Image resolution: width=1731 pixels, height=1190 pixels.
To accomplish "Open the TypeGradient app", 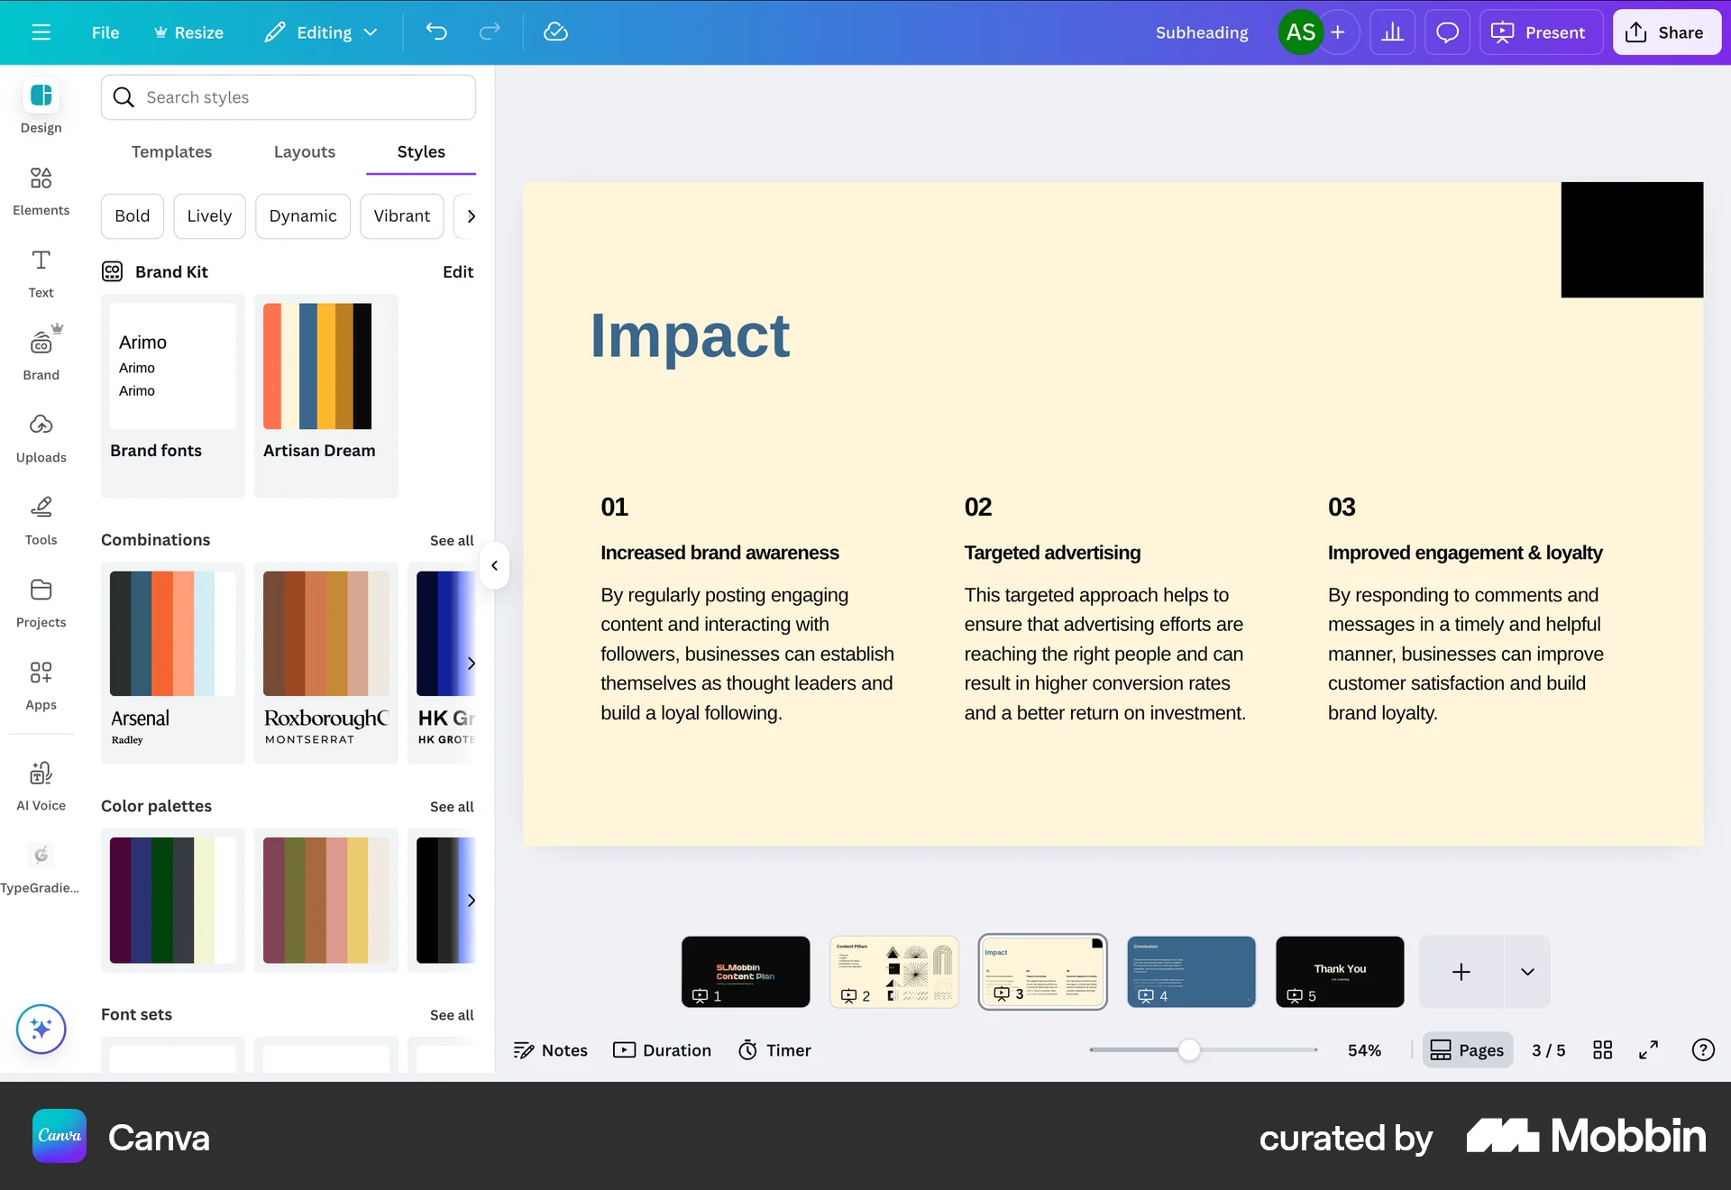I will (x=41, y=868).
